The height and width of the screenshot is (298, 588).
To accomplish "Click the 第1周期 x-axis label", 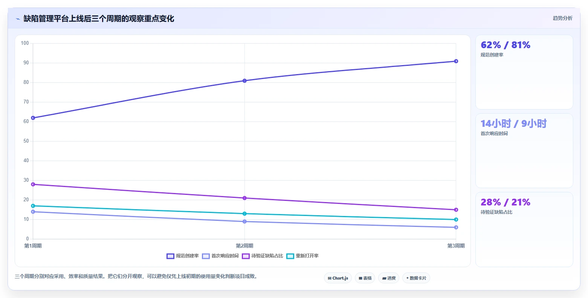I will [x=33, y=246].
